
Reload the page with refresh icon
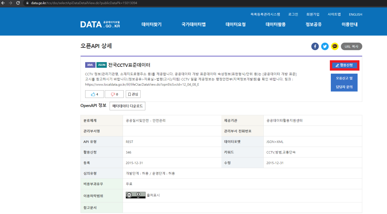click(18, 3)
